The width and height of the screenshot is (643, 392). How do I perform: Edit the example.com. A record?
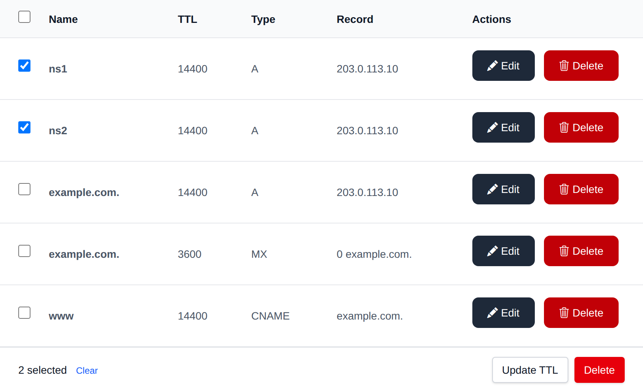(x=503, y=189)
